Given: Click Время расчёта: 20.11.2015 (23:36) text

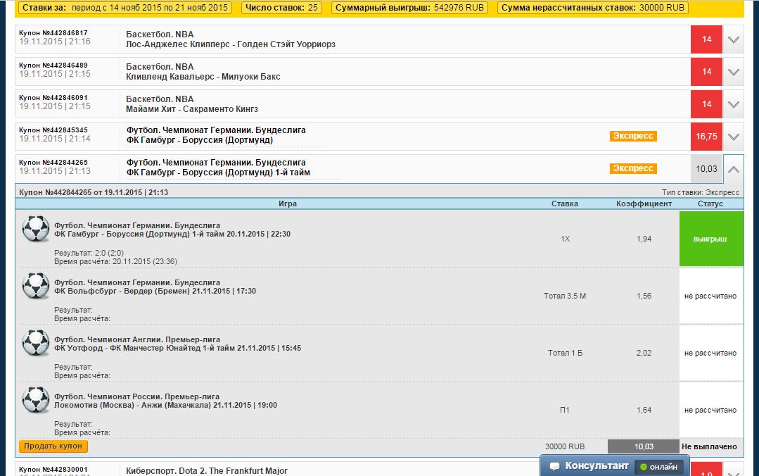Looking at the screenshot, I should 115,262.
